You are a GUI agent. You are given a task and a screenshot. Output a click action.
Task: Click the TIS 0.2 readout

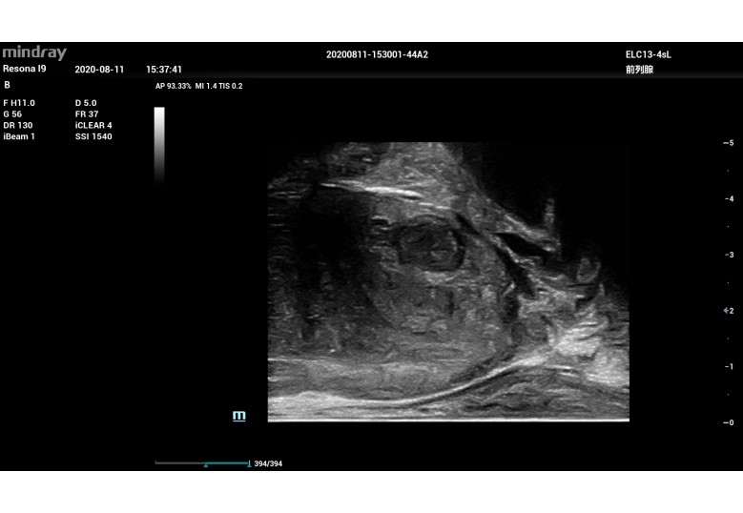(x=231, y=86)
